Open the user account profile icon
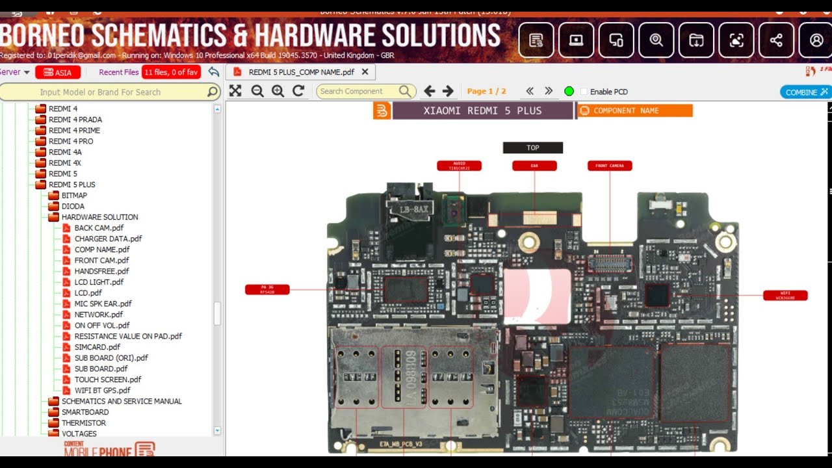Image resolution: width=832 pixels, height=468 pixels. point(816,40)
